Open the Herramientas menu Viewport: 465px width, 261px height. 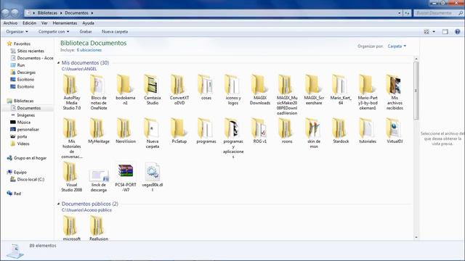click(65, 22)
